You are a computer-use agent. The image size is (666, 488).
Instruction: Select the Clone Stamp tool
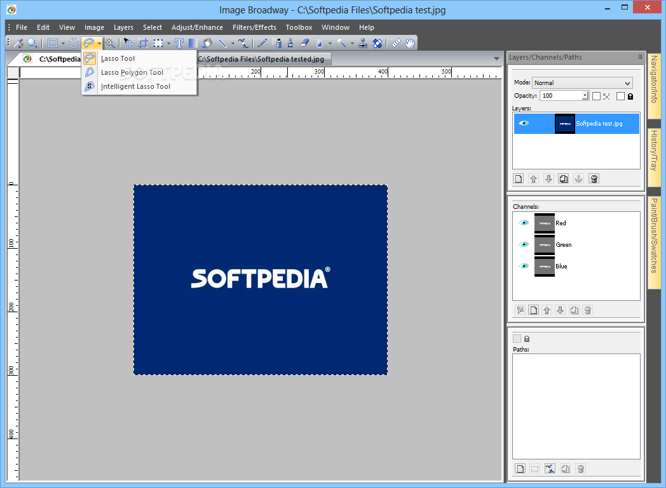(x=363, y=43)
